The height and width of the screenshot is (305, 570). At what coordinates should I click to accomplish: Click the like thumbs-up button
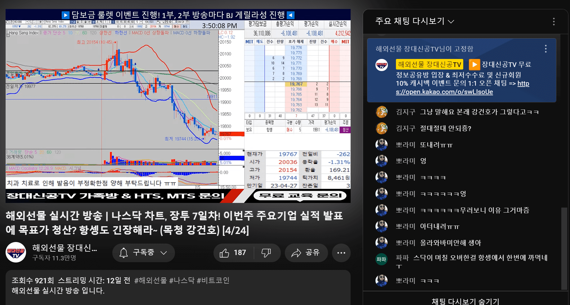pyautogui.click(x=224, y=253)
